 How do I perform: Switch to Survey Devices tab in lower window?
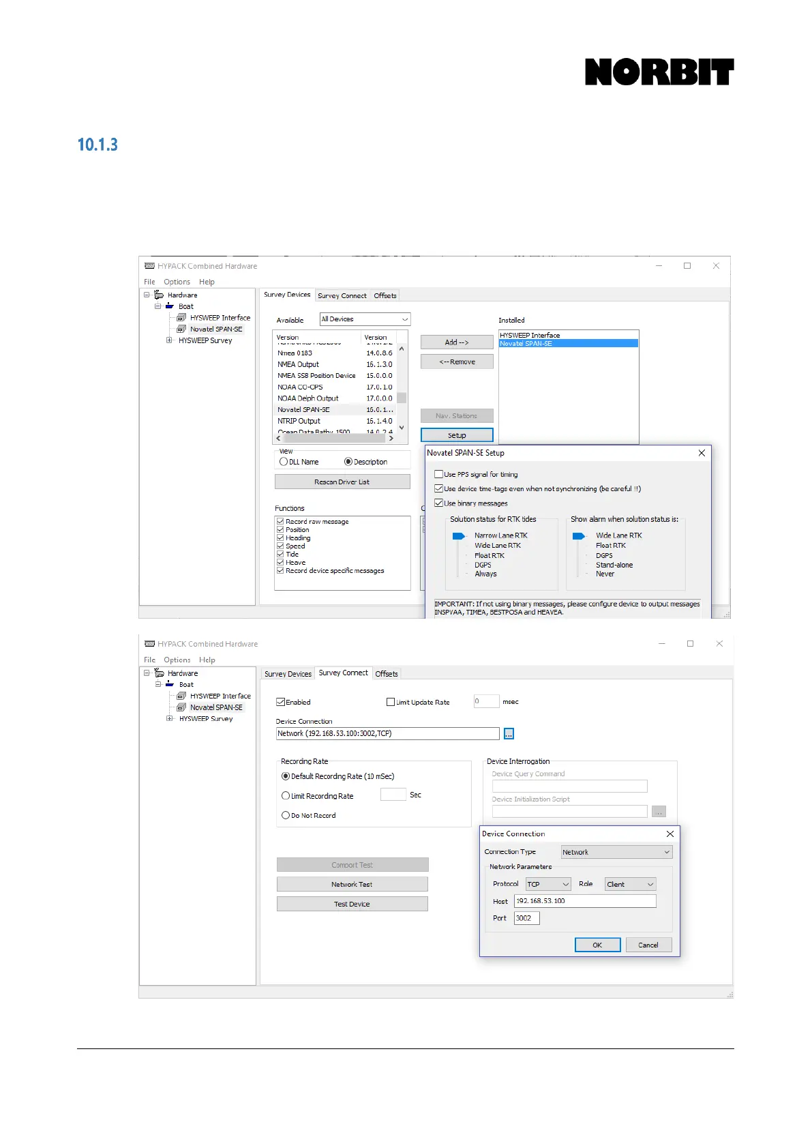coord(288,674)
